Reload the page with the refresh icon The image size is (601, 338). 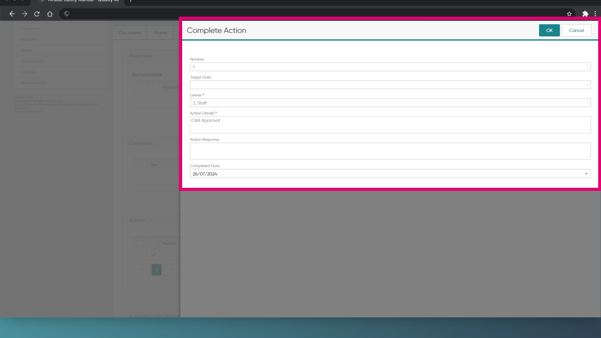coord(37,14)
